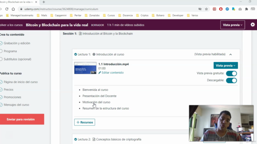257x144 pixels.
Task: Collapse Lectura 1 with the chevron
Action: (x=230, y=54)
